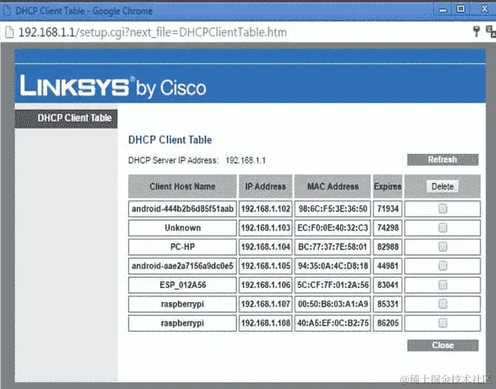This screenshot has width=496, height=389.
Task: Click the PC-HP host name cell
Action: [x=182, y=247]
